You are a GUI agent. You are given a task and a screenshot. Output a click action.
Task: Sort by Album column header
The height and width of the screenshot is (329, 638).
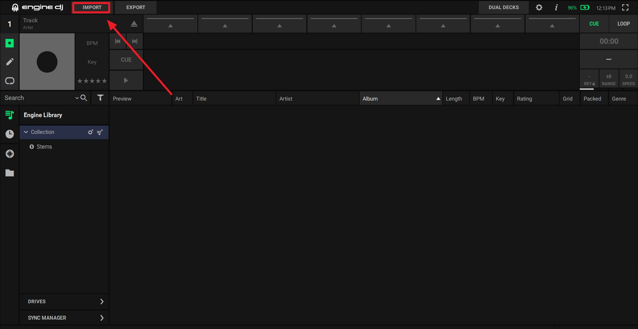click(x=401, y=99)
